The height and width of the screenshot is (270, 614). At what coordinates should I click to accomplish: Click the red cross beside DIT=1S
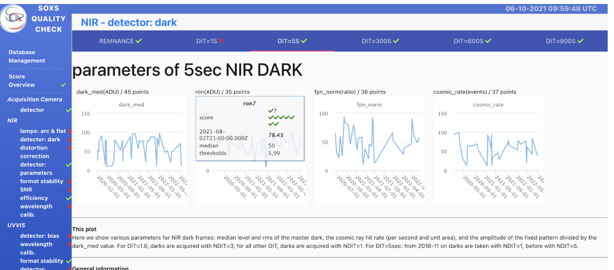click(x=221, y=41)
